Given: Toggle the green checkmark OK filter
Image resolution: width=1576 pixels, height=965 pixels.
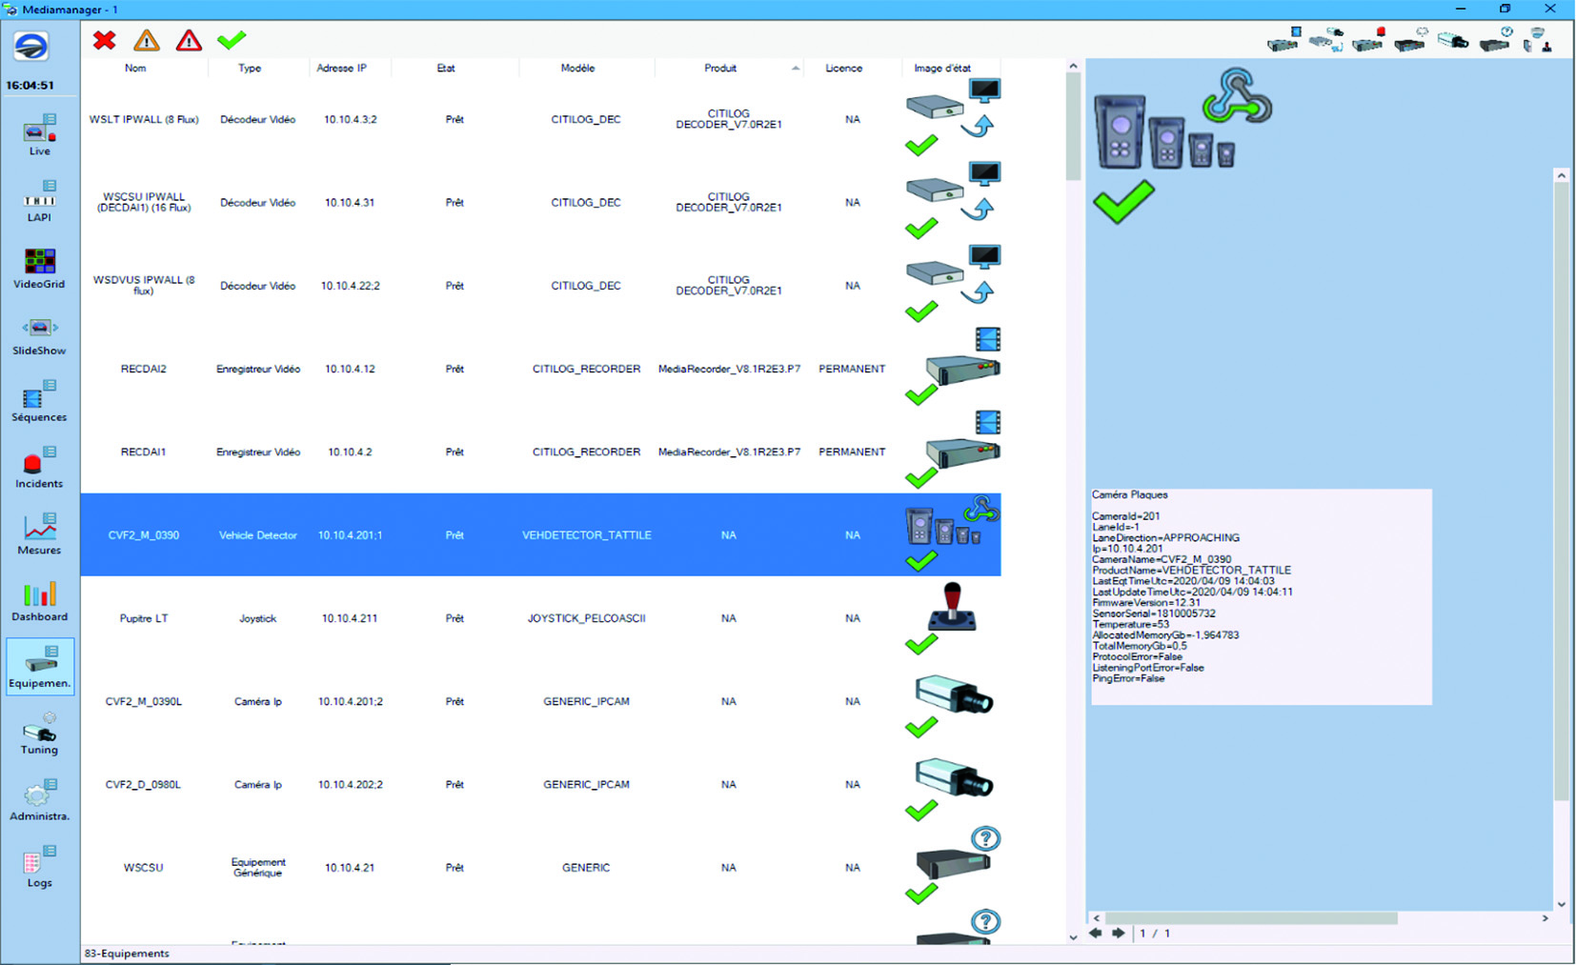Looking at the screenshot, I should (x=232, y=40).
